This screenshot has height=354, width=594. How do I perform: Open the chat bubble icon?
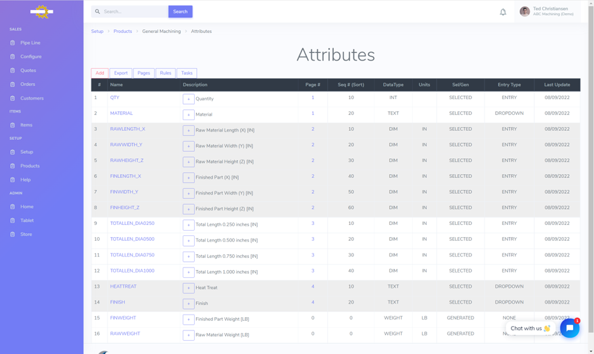point(569,328)
